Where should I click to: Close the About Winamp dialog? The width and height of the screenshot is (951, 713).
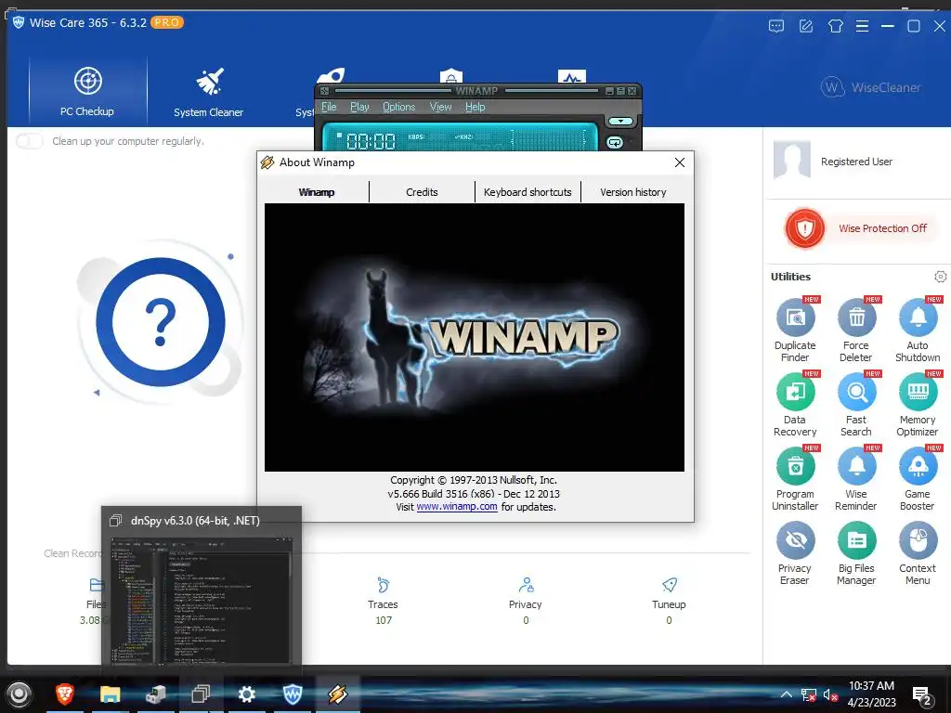(679, 162)
